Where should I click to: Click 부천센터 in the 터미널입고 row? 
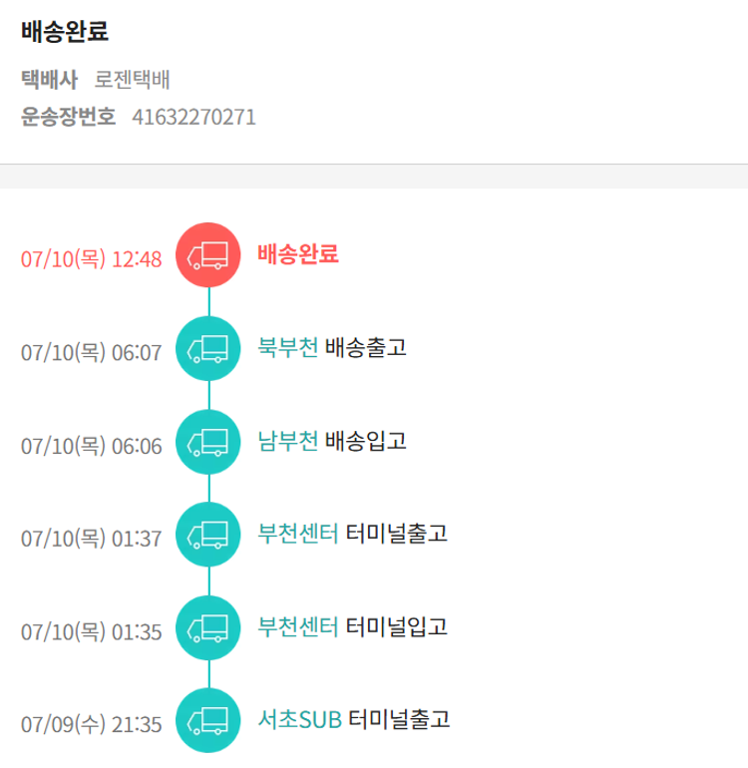pos(297,627)
